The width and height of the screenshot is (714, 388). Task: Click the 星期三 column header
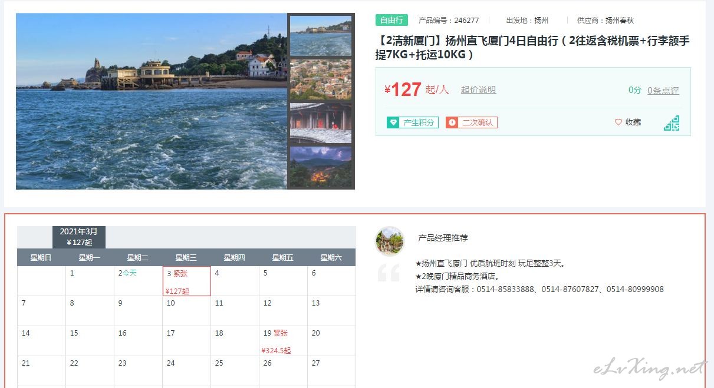pos(186,257)
